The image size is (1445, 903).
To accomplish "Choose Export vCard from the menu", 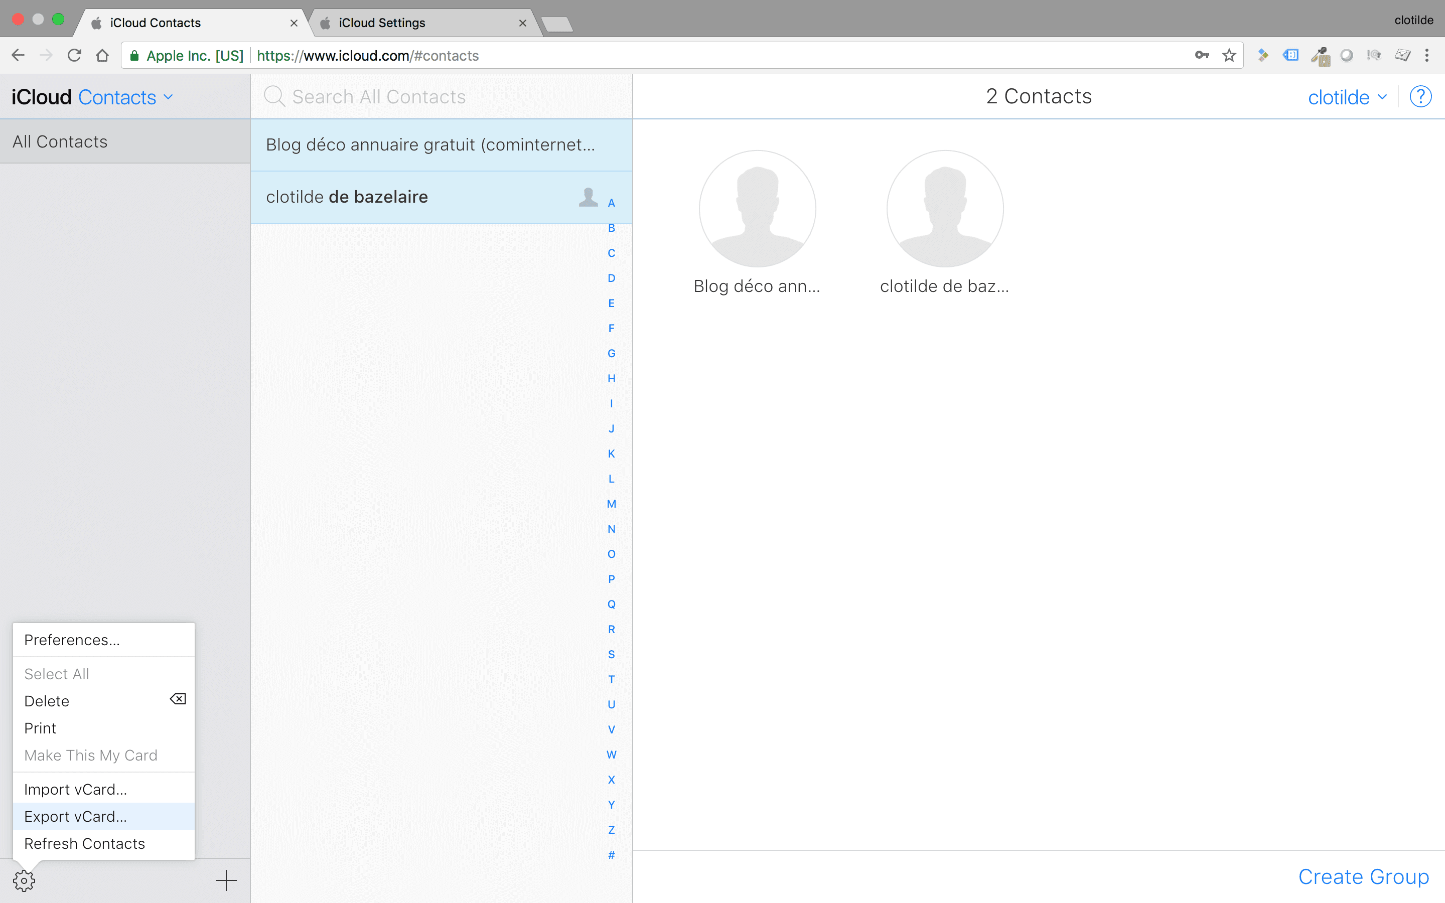I will (75, 816).
